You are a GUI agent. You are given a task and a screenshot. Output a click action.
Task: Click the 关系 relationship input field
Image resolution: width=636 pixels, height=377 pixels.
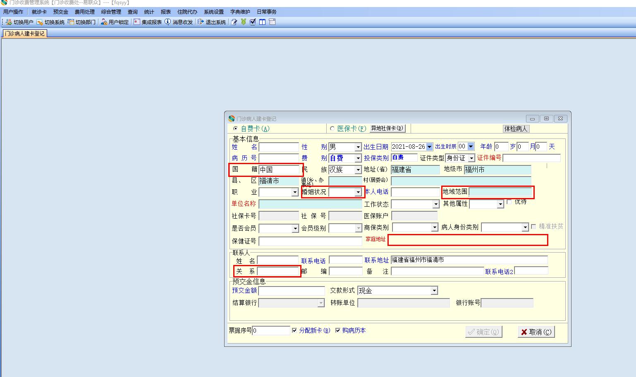(278, 271)
